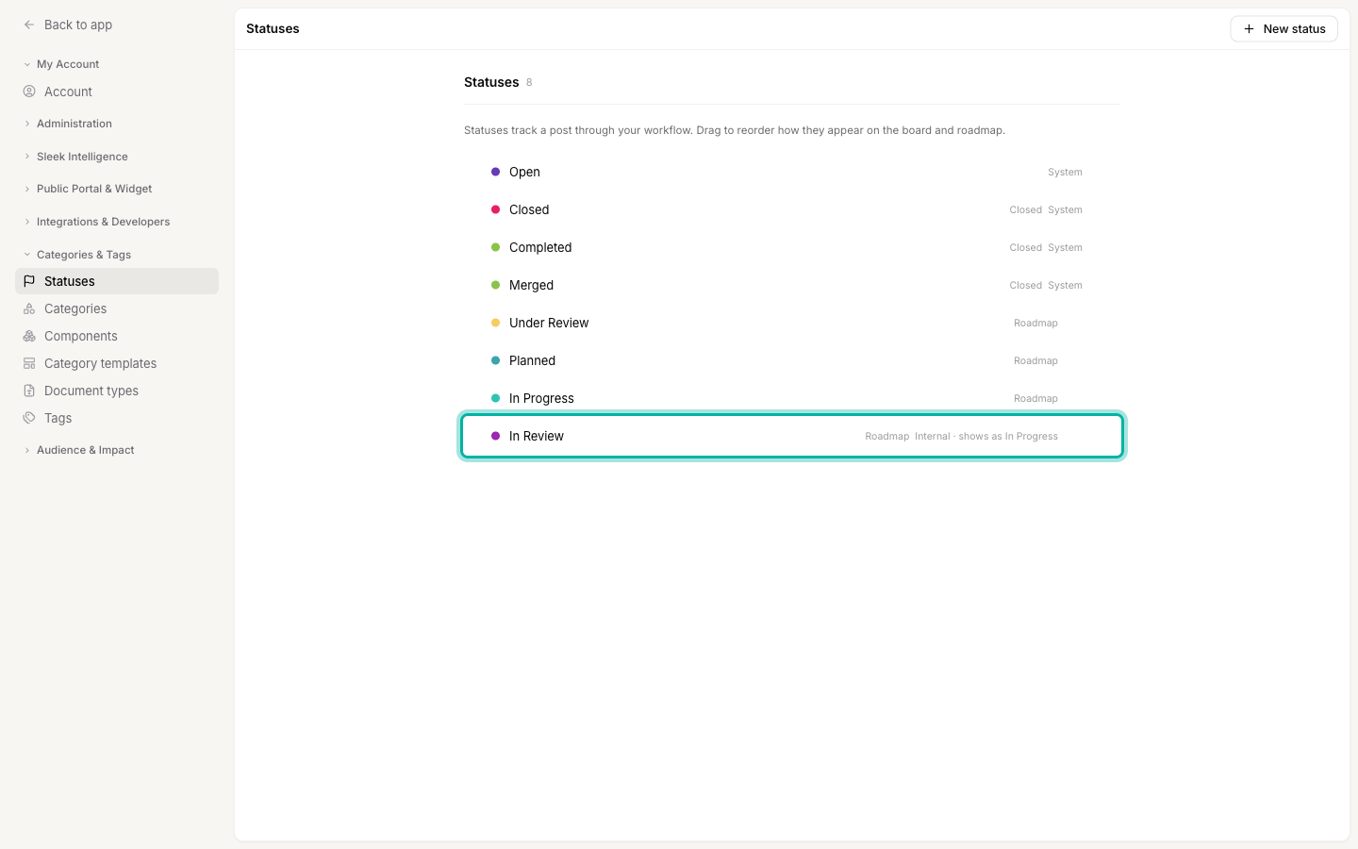Click the yellow dot of Under Review status
1358x849 pixels.
[495, 323]
